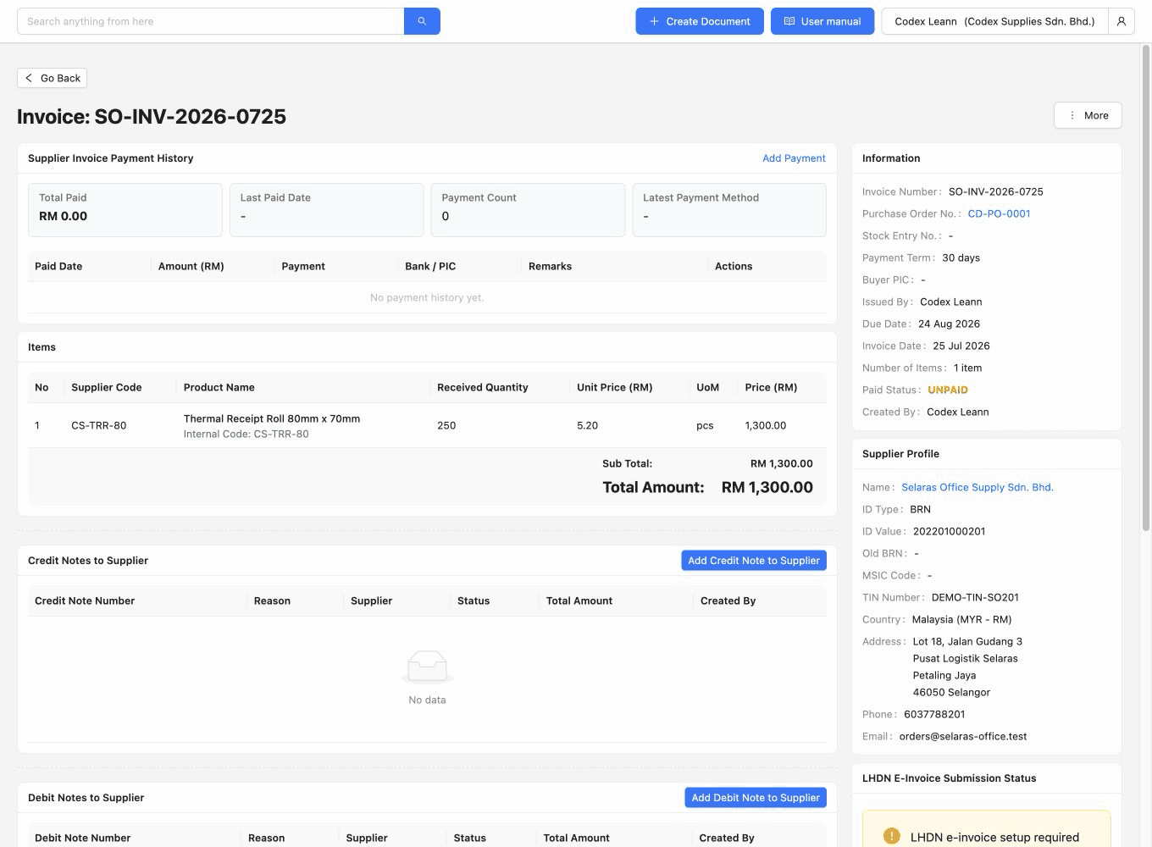The image size is (1152, 847).
Task: Click the phone number 6037788201
Action: tap(934, 714)
